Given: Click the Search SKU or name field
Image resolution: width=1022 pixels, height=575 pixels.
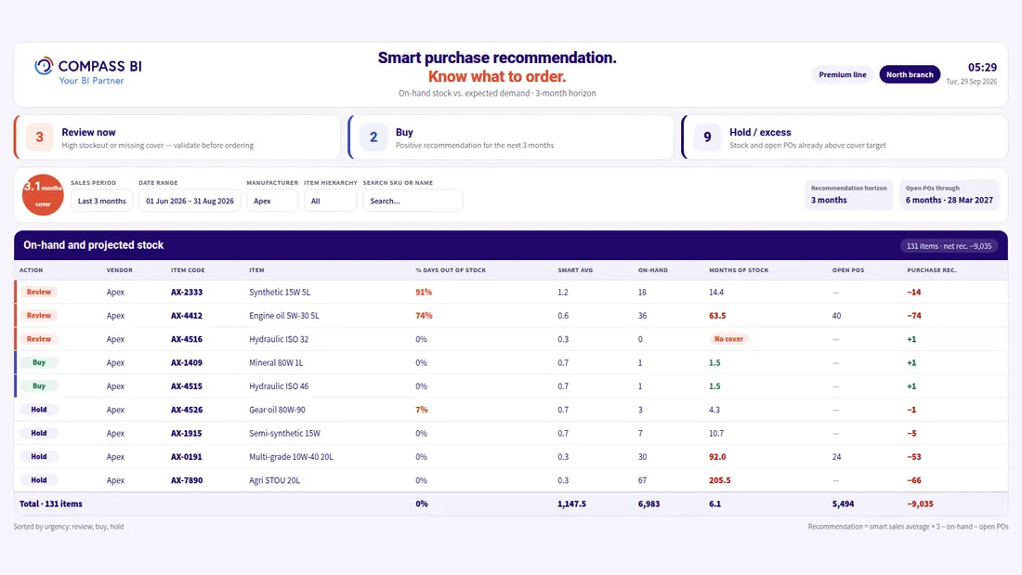Looking at the screenshot, I should [413, 201].
